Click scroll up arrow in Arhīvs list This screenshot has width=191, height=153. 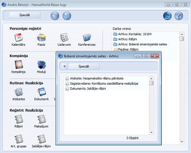pos(152,79)
